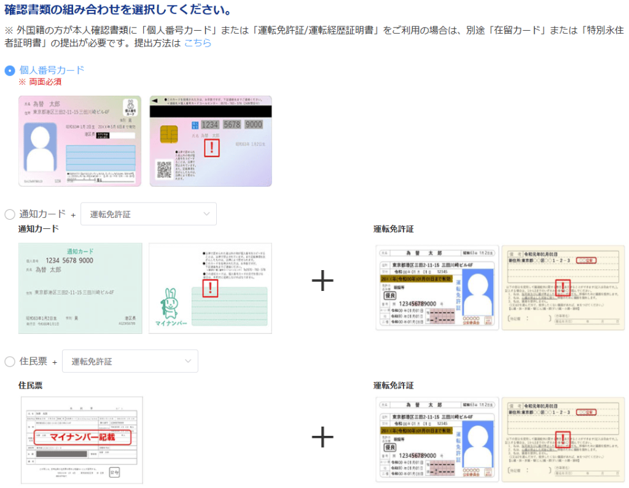Viewport: 629px width, 488px height.
Task: Click the green 通知カード front sample image
Action: (x=80, y=289)
